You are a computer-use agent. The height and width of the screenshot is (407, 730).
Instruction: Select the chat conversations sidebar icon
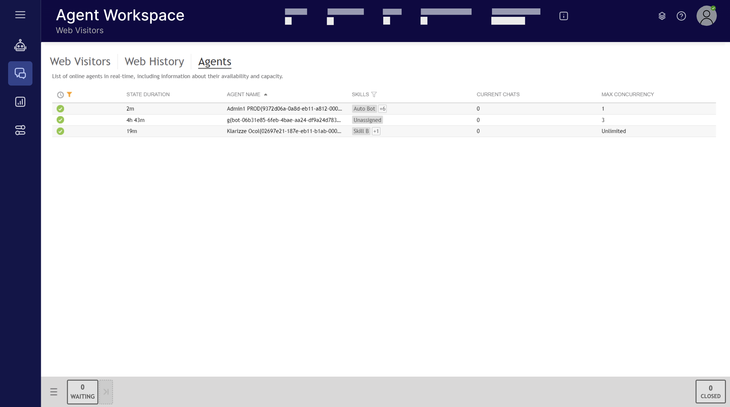(x=20, y=73)
